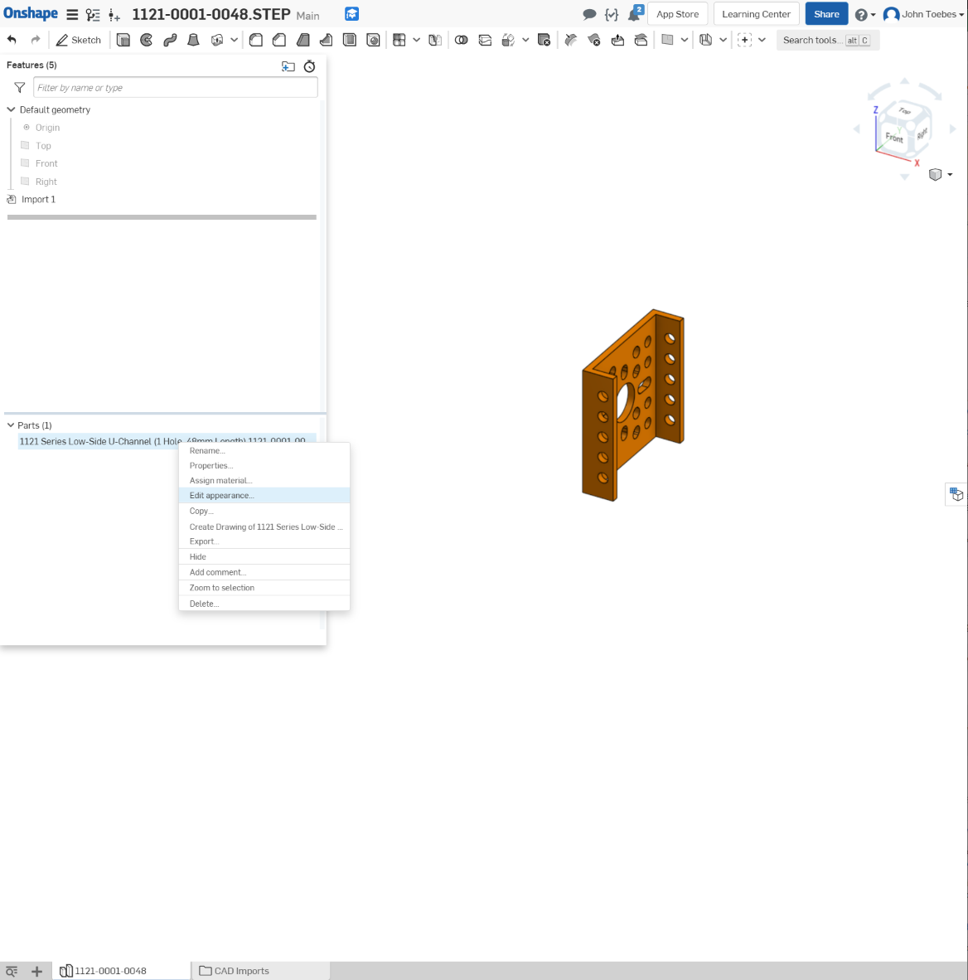The width and height of the screenshot is (968, 980).
Task: Select the Frame selection tool
Action: [744, 40]
